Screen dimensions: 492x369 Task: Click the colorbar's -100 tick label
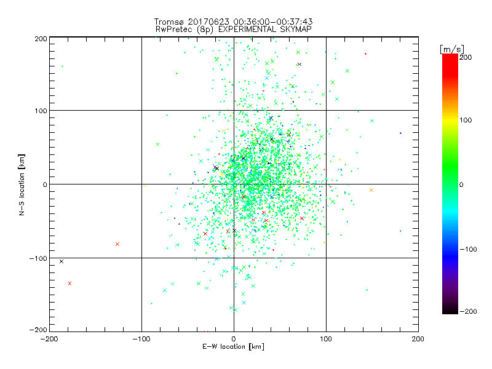tap(468, 249)
